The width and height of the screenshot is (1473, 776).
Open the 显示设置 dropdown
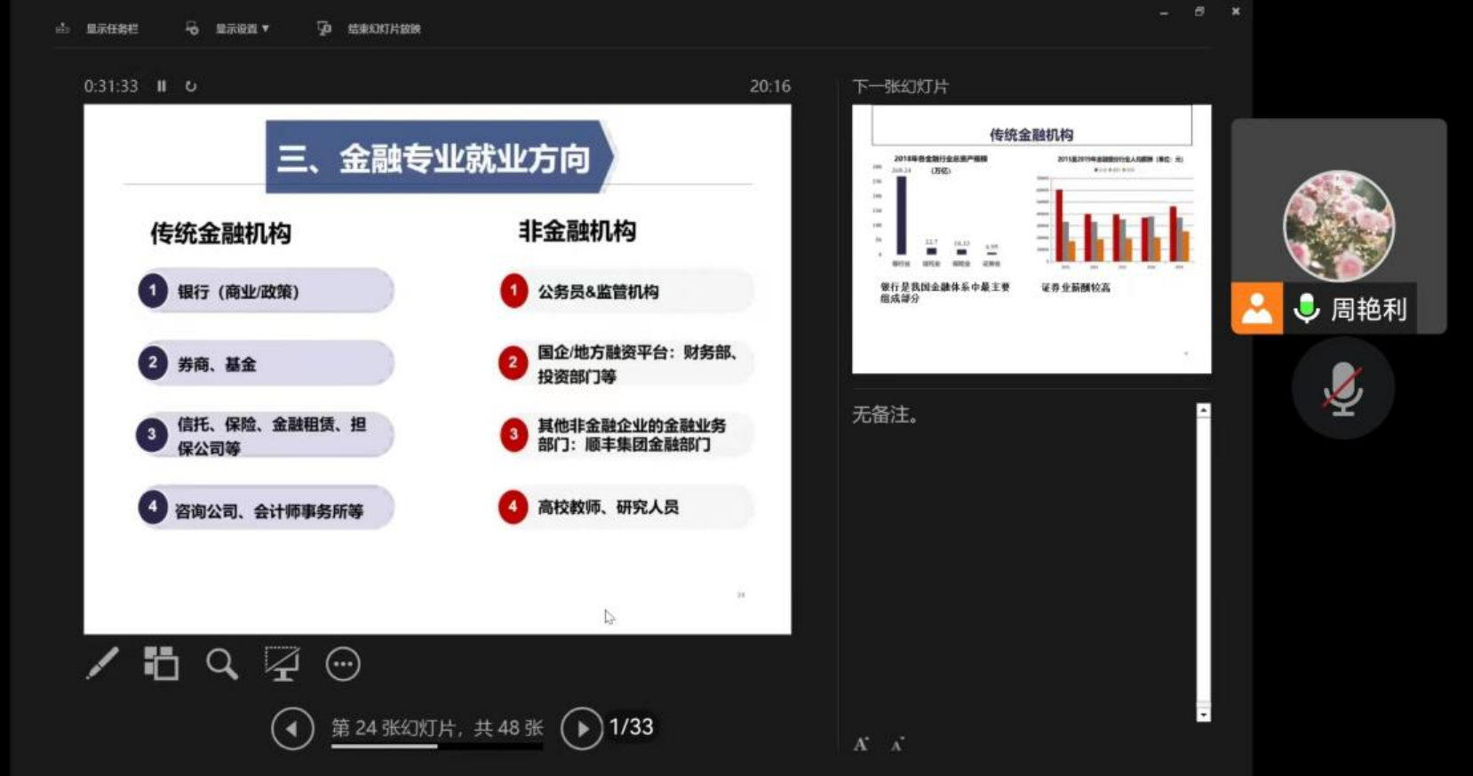pos(241,28)
